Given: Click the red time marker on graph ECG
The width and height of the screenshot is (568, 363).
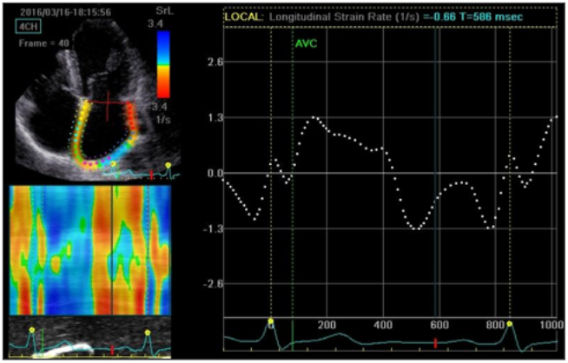Looking at the screenshot, I should pyautogui.click(x=435, y=343).
